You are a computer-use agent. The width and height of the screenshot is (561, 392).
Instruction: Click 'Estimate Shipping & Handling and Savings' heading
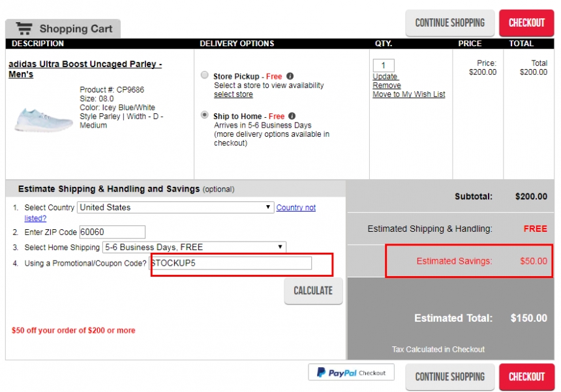pyautogui.click(x=109, y=189)
